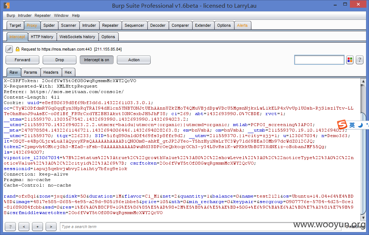This screenshot has height=235, width=369.
Task: Click the sessionid cookie value line
Action: coord(65,169)
